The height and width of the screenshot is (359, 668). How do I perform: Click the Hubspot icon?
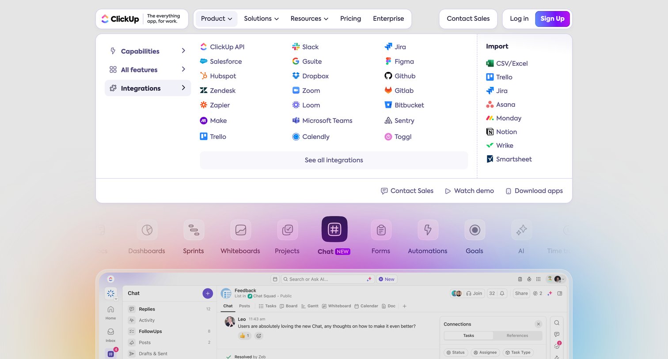pyautogui.click(x=204, y=76)
